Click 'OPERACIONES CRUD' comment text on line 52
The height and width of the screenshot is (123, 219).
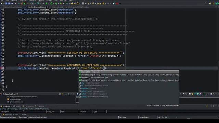pyautogui.click(x=78, y=31)
